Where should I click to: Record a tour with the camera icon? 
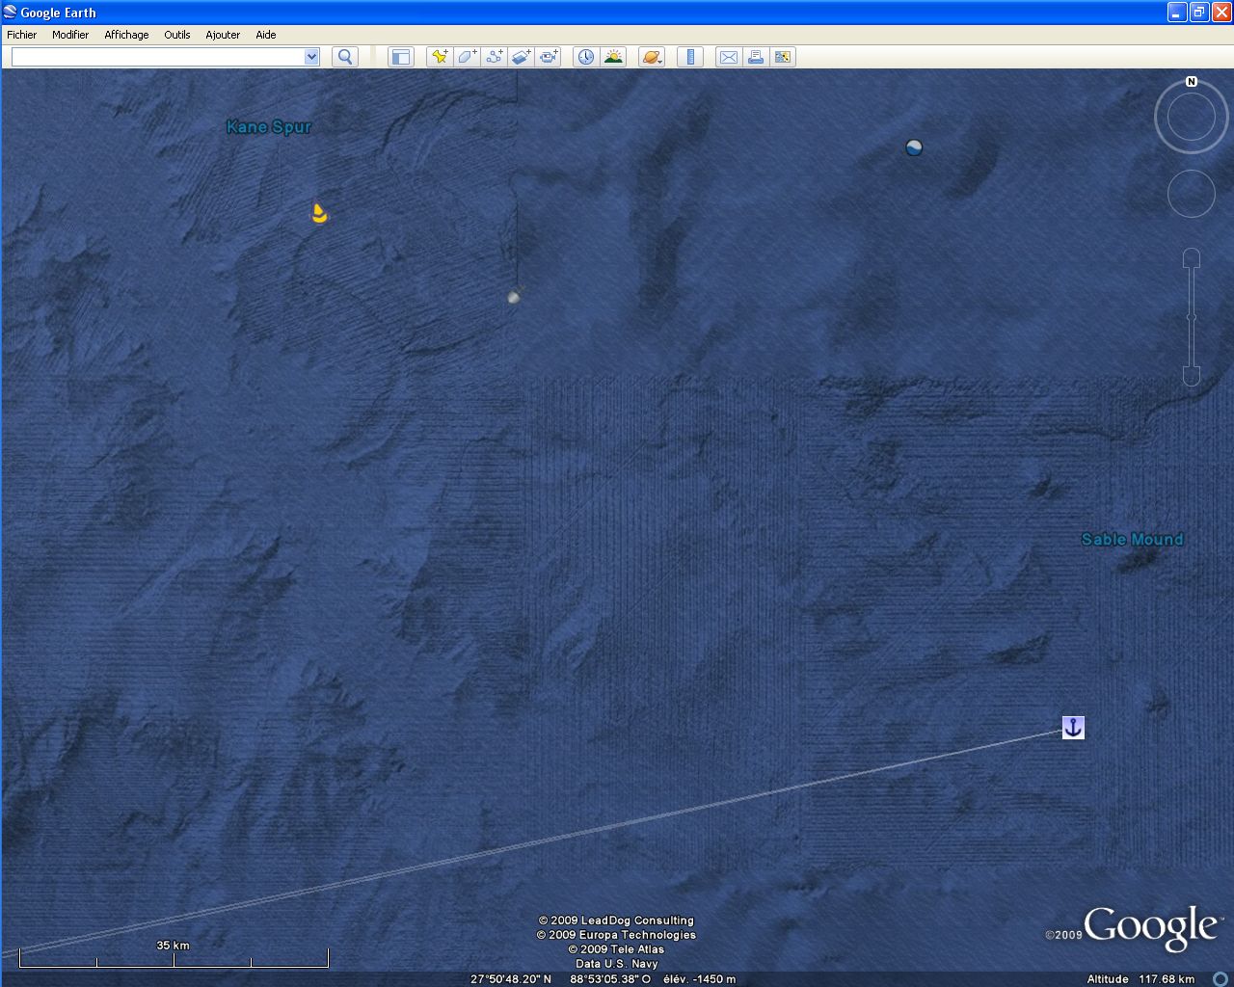tap(550, 57)
